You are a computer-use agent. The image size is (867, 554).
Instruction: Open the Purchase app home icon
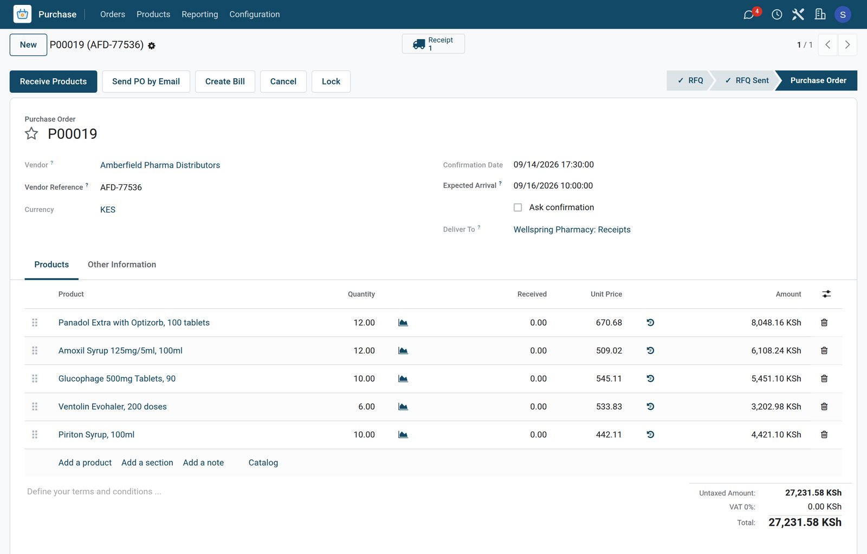(22, 14)
